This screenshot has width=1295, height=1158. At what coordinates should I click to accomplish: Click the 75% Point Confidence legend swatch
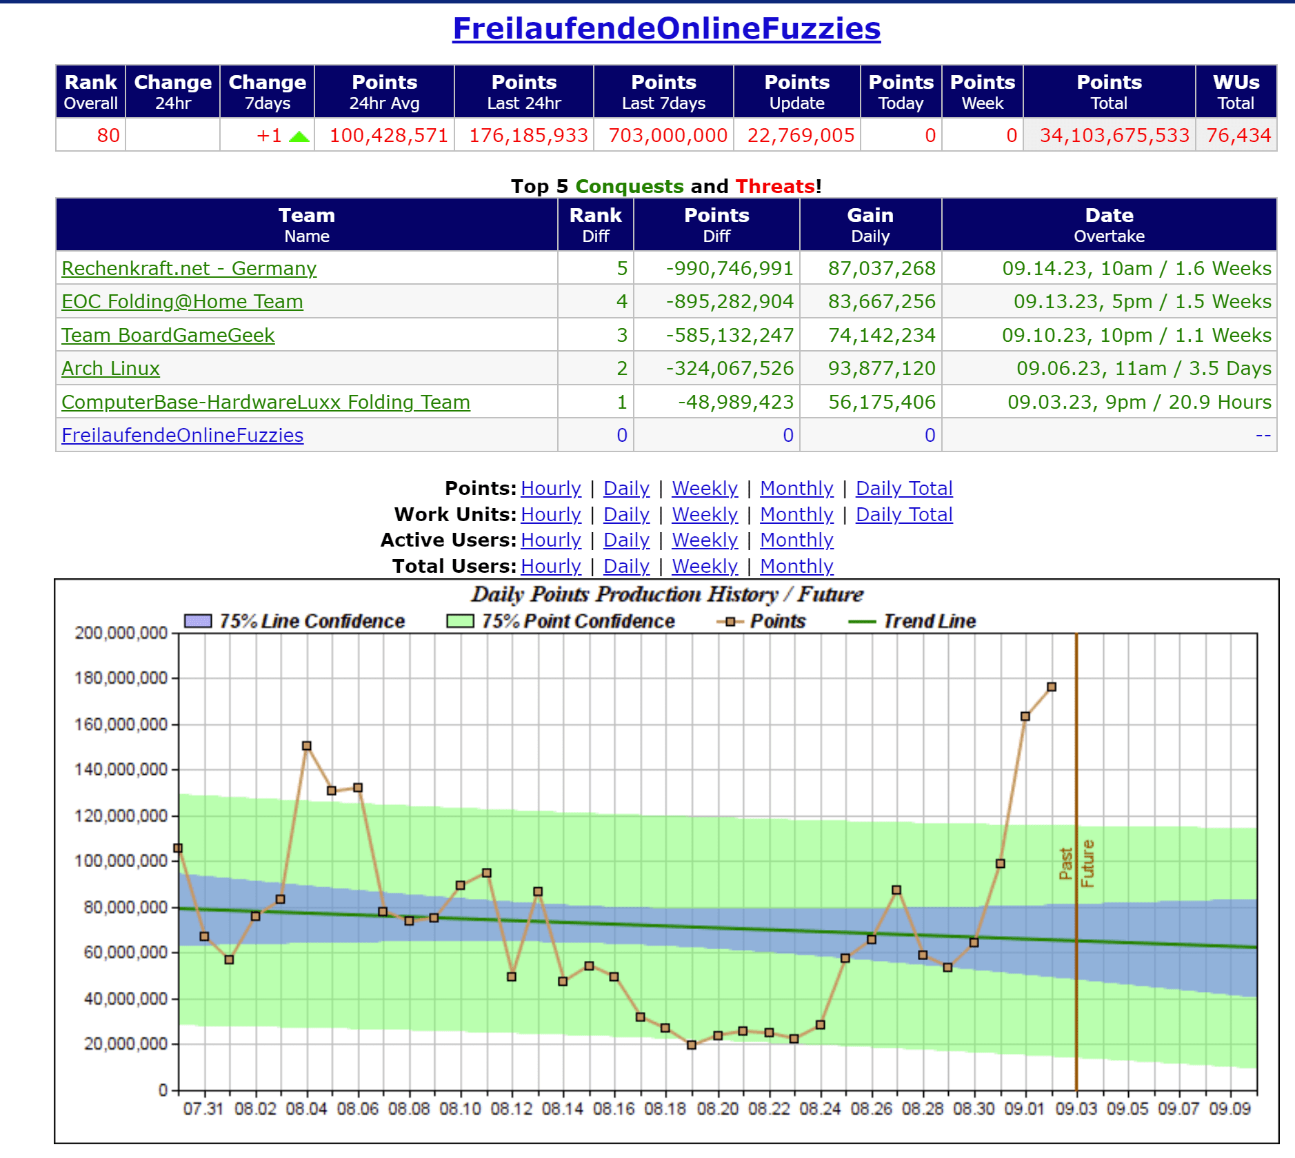[x=460, y=621]
